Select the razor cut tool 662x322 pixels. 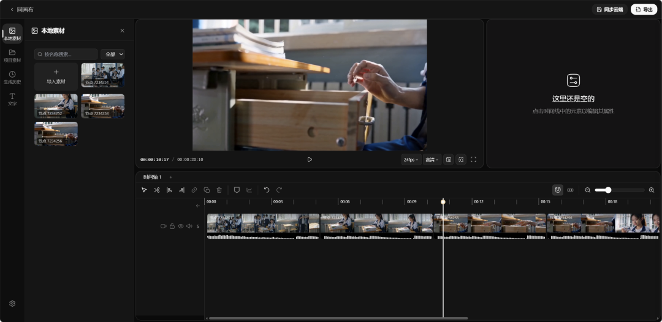point(157,190)
